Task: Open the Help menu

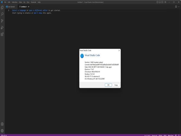Action: tap(39, 2)
